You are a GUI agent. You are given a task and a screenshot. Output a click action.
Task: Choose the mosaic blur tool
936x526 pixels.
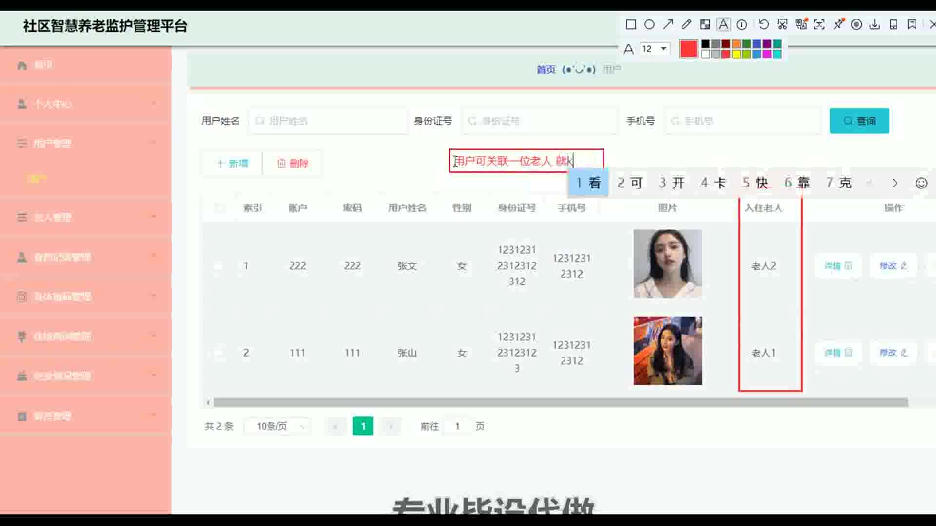pyautogui.click(x=705, y=24)
